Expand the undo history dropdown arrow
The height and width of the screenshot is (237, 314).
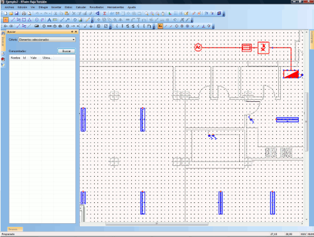coord(41,13)
